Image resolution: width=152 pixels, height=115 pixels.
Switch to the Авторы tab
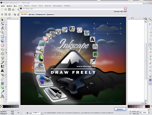32,14
